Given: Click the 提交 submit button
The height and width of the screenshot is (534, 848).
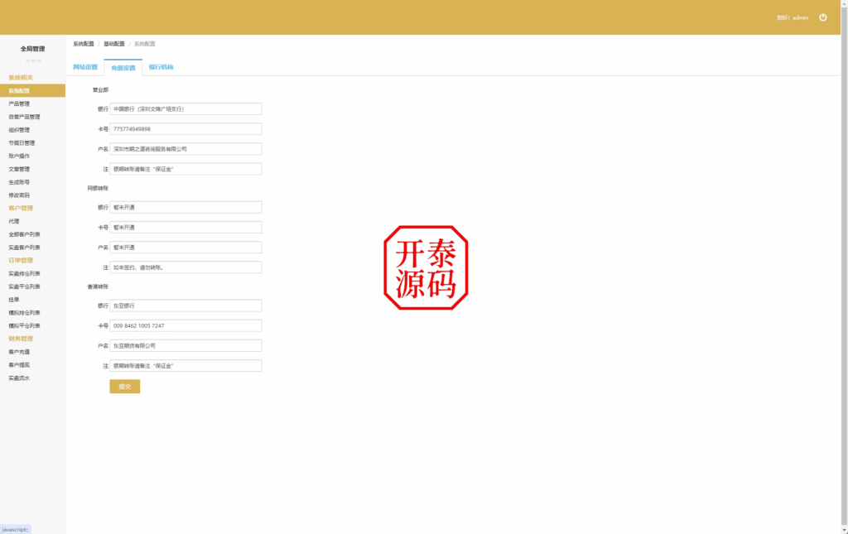Looking at the screenshot, I should [x=125, y=386].
